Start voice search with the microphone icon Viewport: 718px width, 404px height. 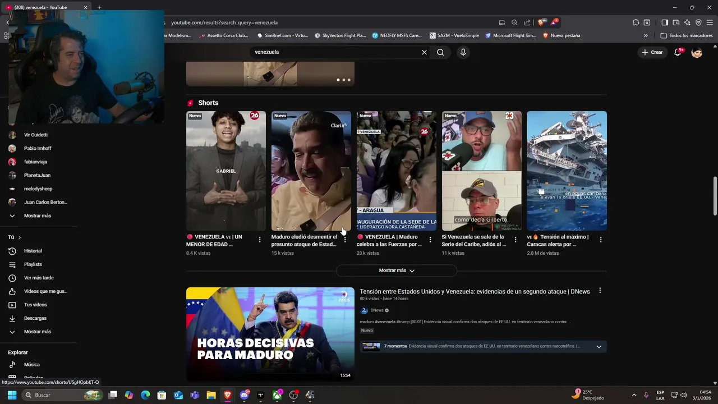click(x=463, y=52)
